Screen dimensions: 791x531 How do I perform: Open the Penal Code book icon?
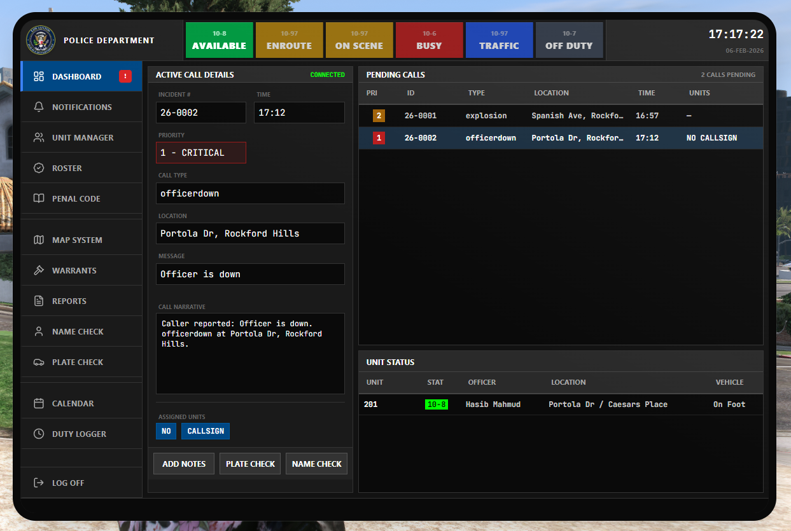pyautogui.click(x=39, y=198)
